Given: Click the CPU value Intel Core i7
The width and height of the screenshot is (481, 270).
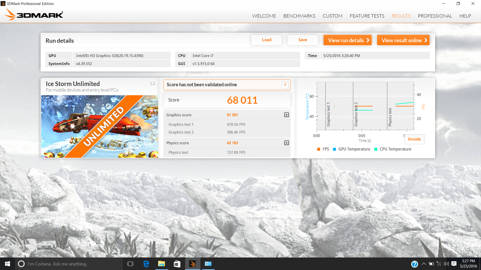Looking at the screenshot, I should coord(203,56).
